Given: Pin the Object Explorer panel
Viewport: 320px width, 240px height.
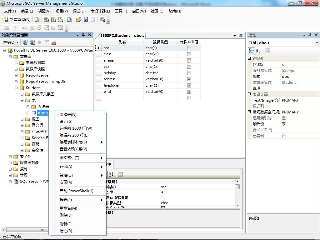Looking at the screenshot, I should pyautogui.click(x=83, y=35).
